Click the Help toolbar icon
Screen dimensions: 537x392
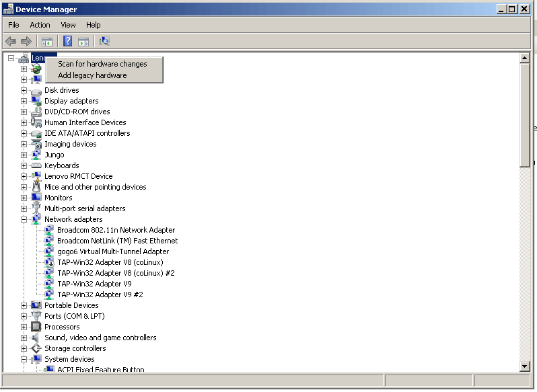coord(67,41)
